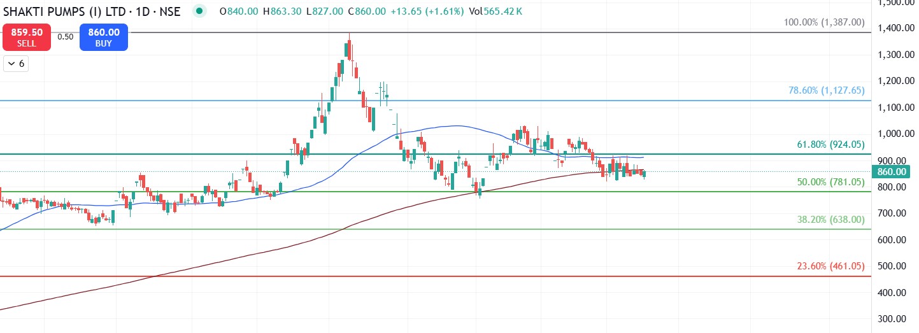Screen dimensions: 919x333
Task: Click the 500.00 price axis label
Action: click(x=893, y=266)
